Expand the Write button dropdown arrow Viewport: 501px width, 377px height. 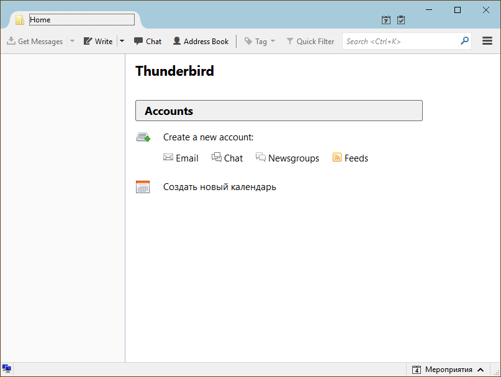click(122, 41)
